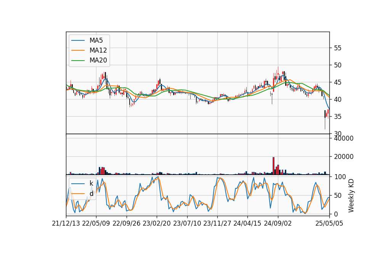Viewport: 366px width, 263px height.
Task: Click the blue MA5 legend line sample
Action: (78, 40)
